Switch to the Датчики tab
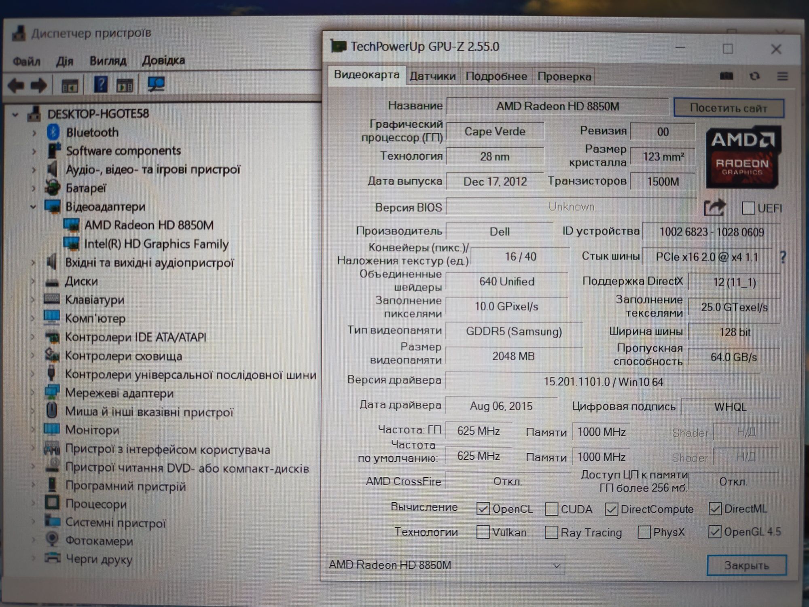This screenshot has height=607, width=809. (432, 76)
